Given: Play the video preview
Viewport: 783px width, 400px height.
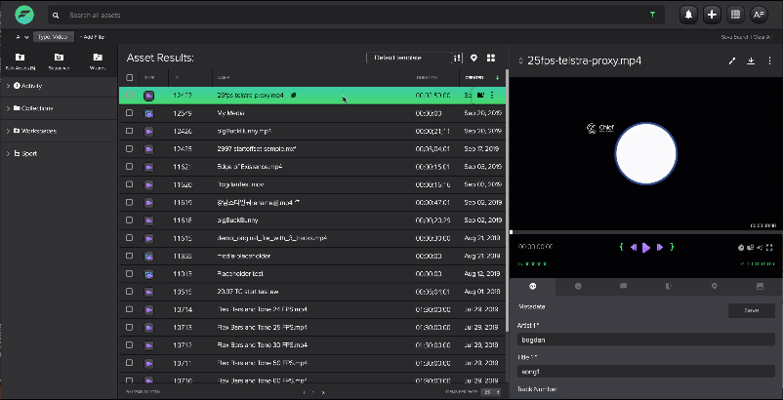Looking at the screenshot, I should pos(646,247).
